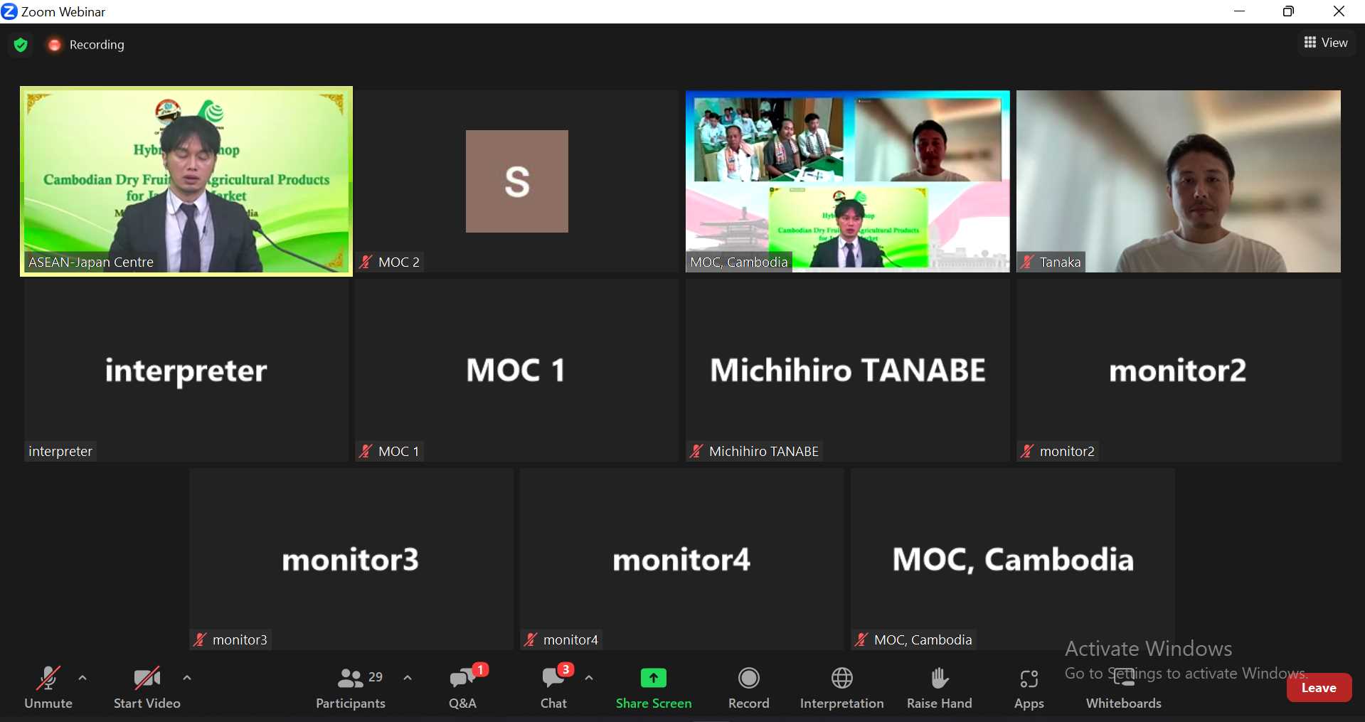This screenshot has width=1365, height=722.
Task: Select the monitor4 participant tile
Action: point(682,559)
